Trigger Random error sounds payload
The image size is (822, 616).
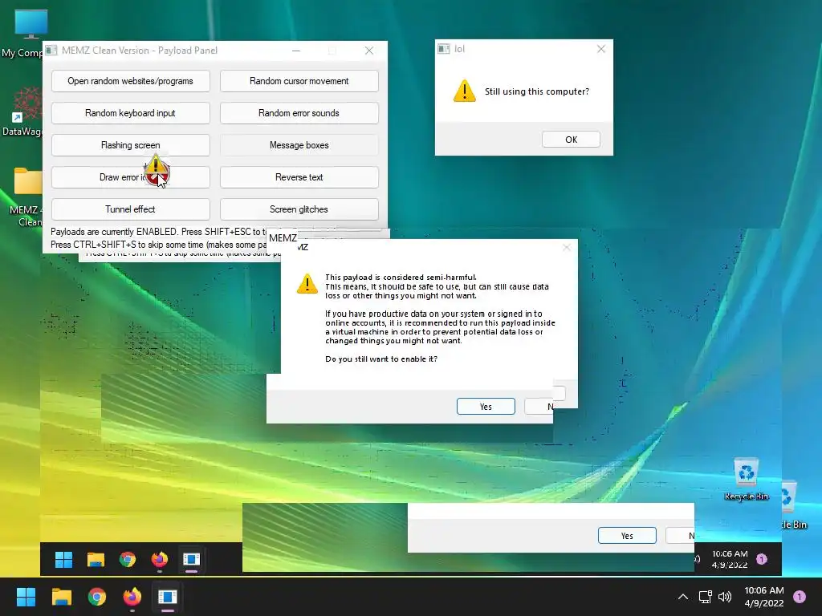point(299,113)
